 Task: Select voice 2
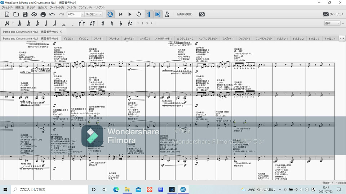pos(143,23)
